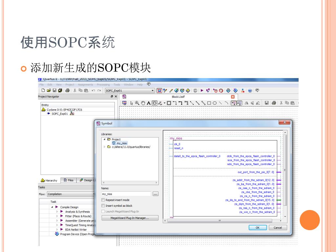This screenshot has width=336, height=252.
Task: Toggle the Use Rubberbanding icon
Action: 234,103
